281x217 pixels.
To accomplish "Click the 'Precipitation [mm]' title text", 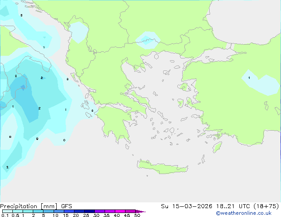I will coord(29,206).
